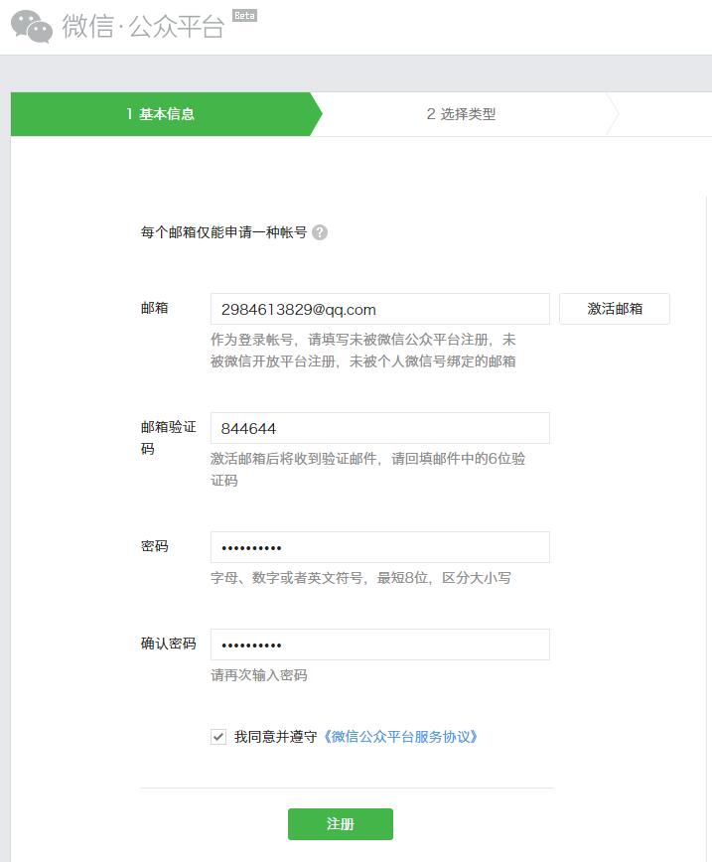Open the 微信公众平台服务协议 link

[x=401, y=737]
